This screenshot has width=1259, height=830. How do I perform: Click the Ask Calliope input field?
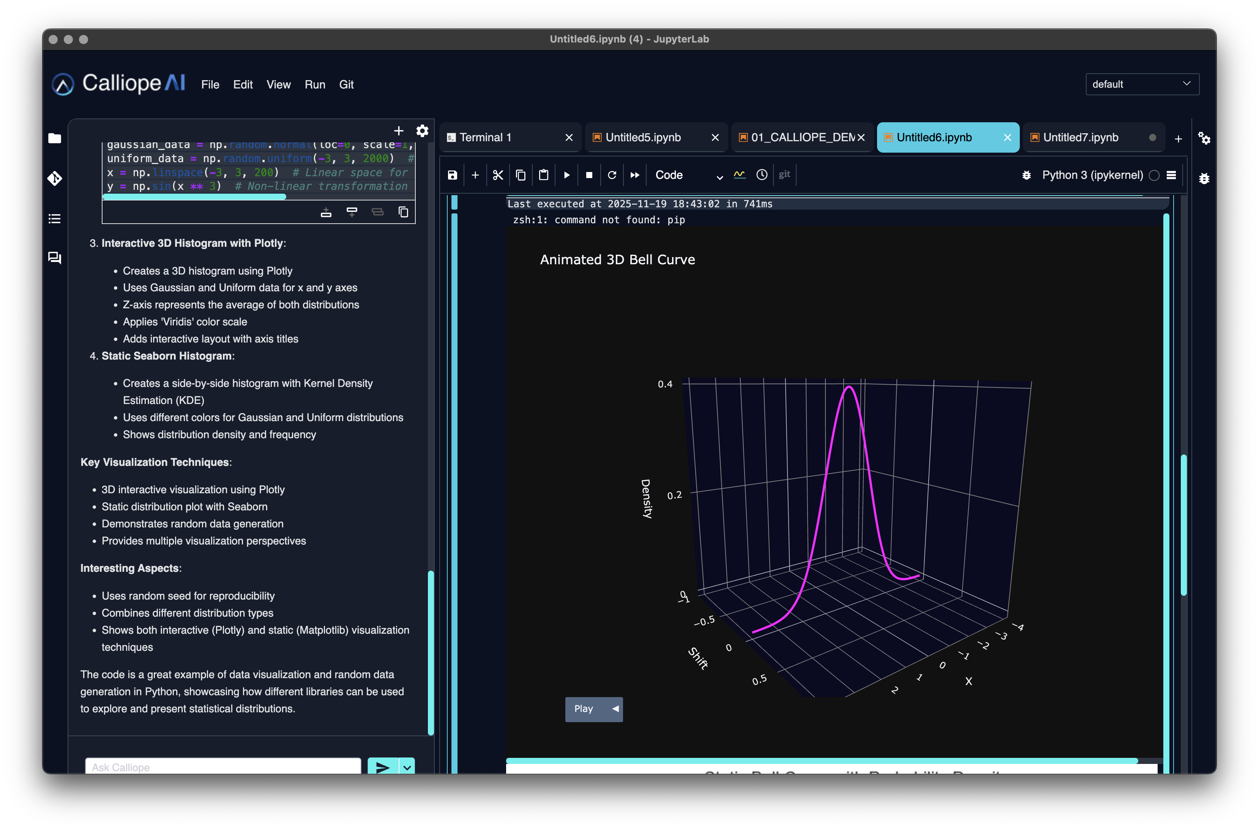pyautogui.click(x=222, y=767)
